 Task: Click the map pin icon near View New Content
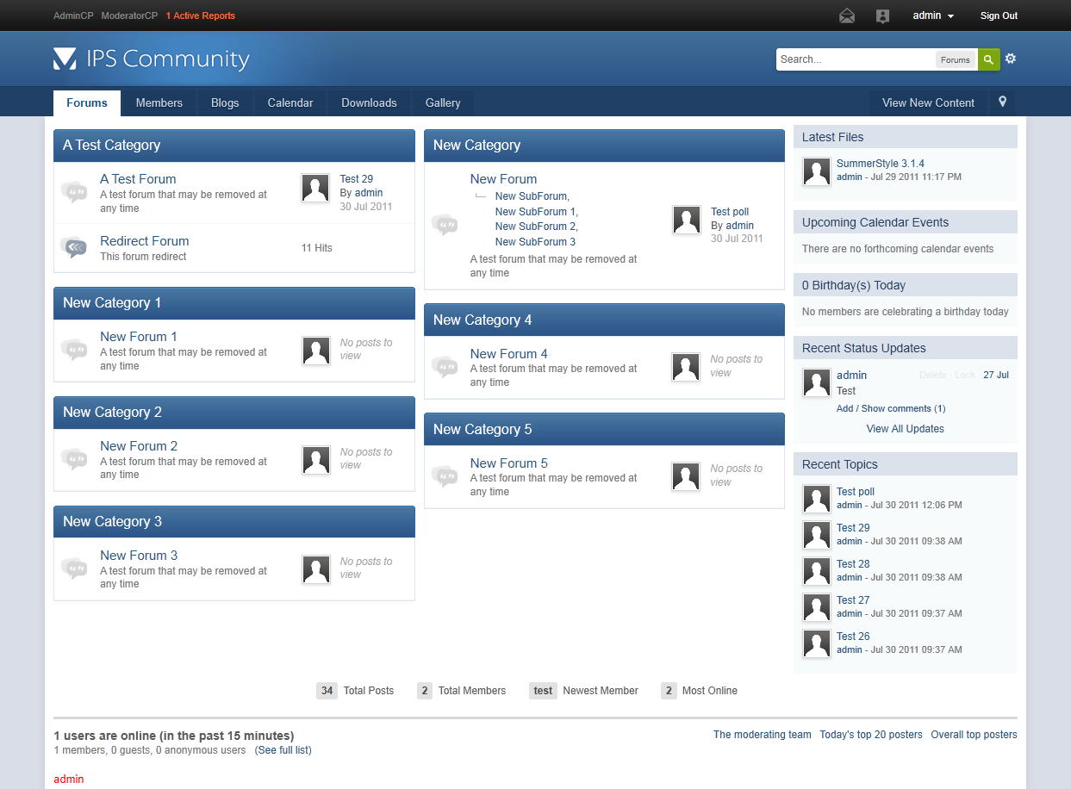[x=1002, y=102]
